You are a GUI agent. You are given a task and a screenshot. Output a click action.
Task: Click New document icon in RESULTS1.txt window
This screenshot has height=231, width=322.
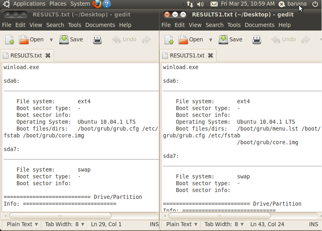point(169,39)
